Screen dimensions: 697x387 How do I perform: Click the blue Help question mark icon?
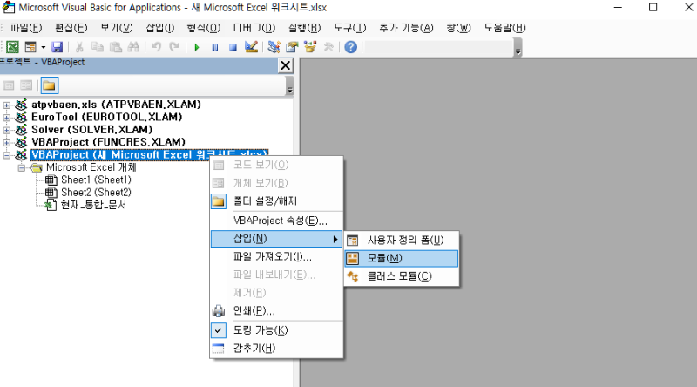coord(351,47)
